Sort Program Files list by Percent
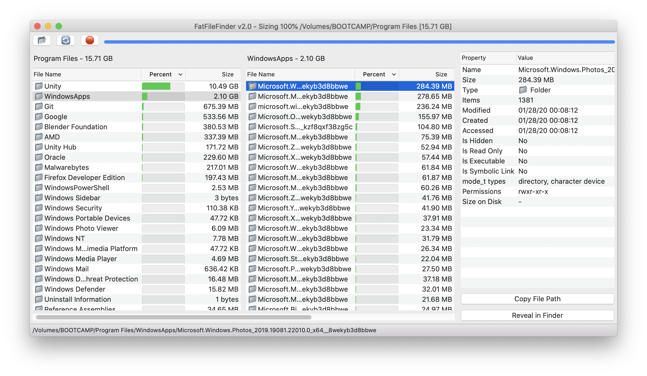 [163, 74]
